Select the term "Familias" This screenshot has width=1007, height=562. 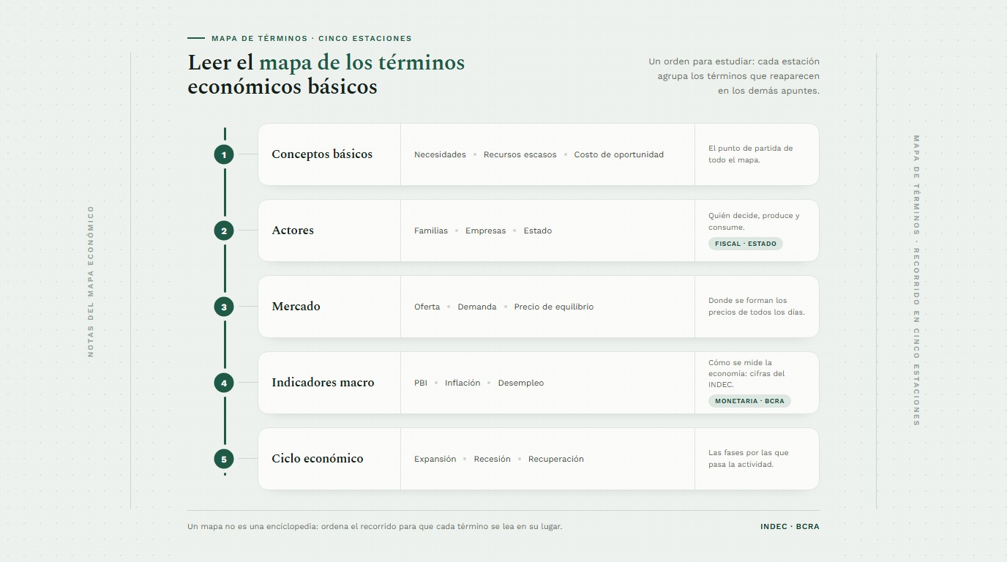click(x=431, y=231)
